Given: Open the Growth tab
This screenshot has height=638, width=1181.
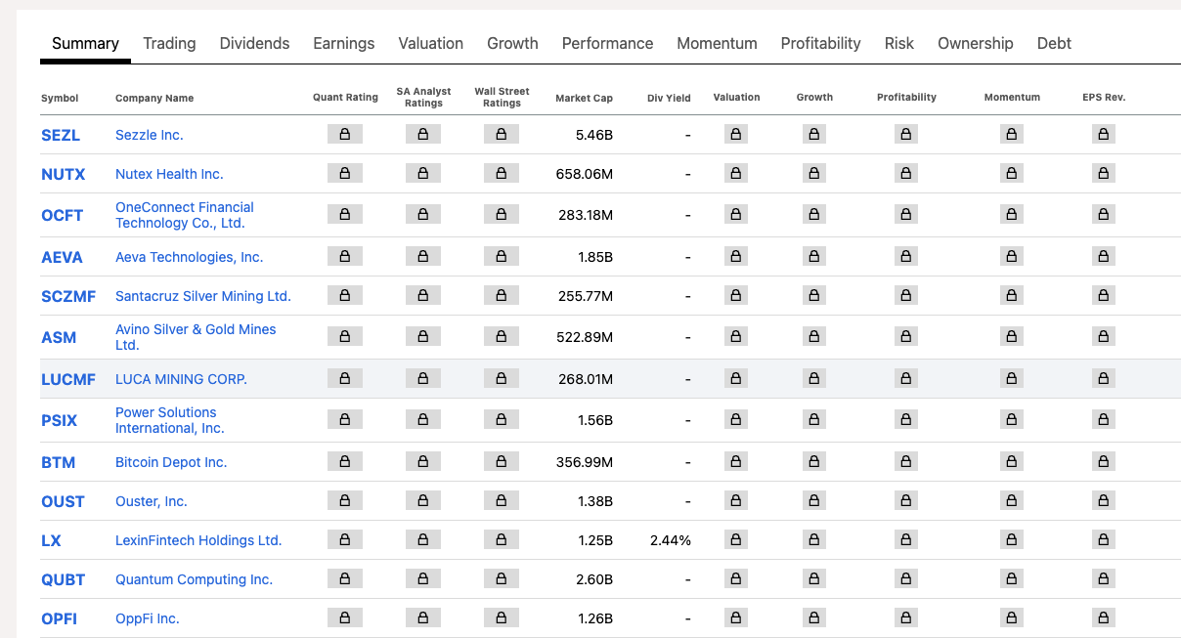Looking at the screenshot, I should pos(512,43).
